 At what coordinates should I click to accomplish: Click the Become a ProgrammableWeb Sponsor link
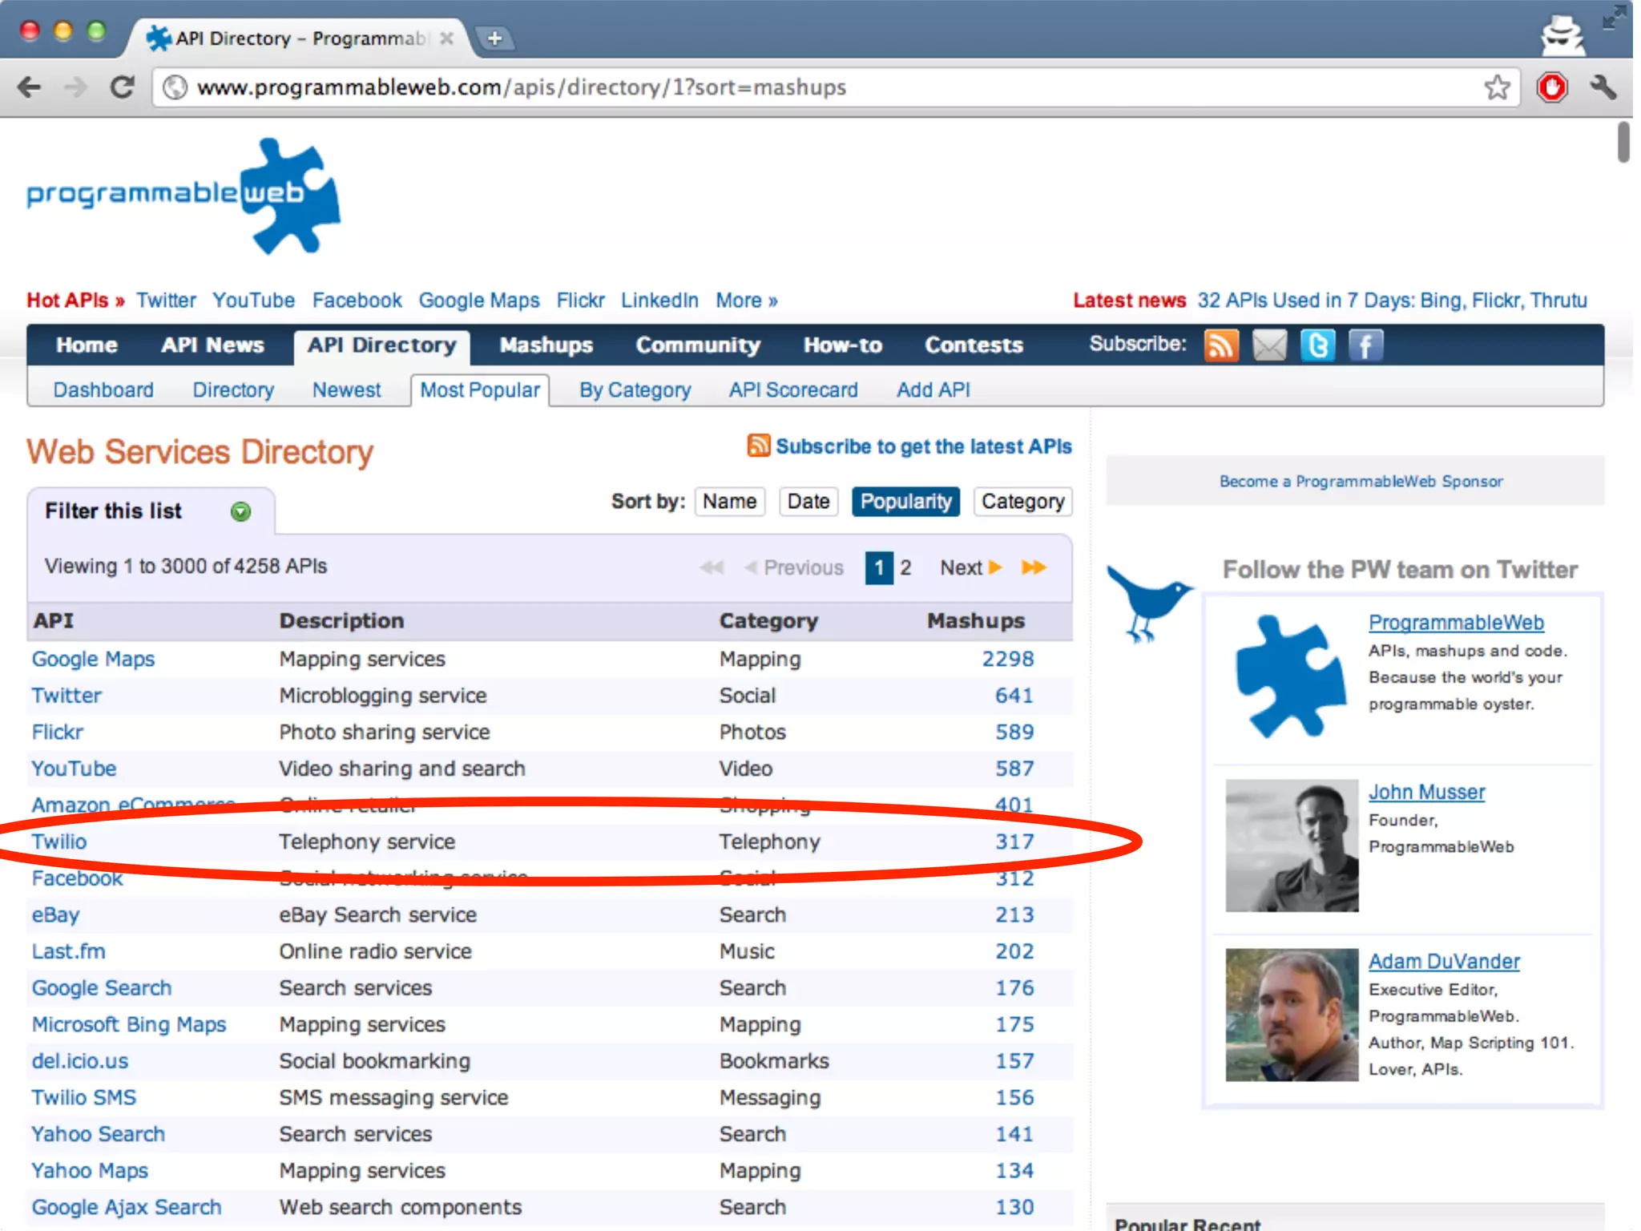click(1361, 481)
